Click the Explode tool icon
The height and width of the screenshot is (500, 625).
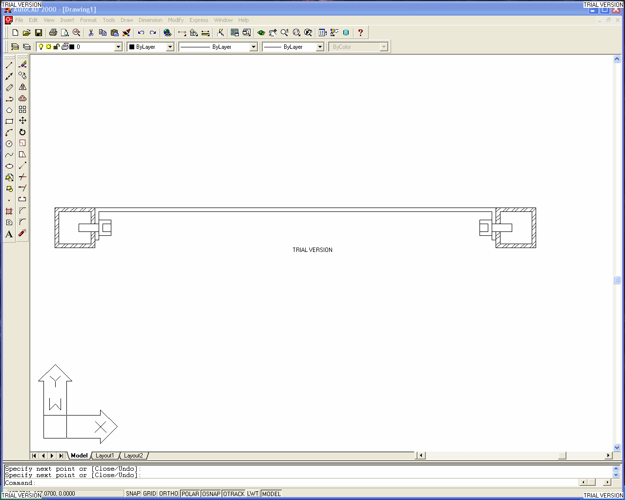[x=22, y=233]
